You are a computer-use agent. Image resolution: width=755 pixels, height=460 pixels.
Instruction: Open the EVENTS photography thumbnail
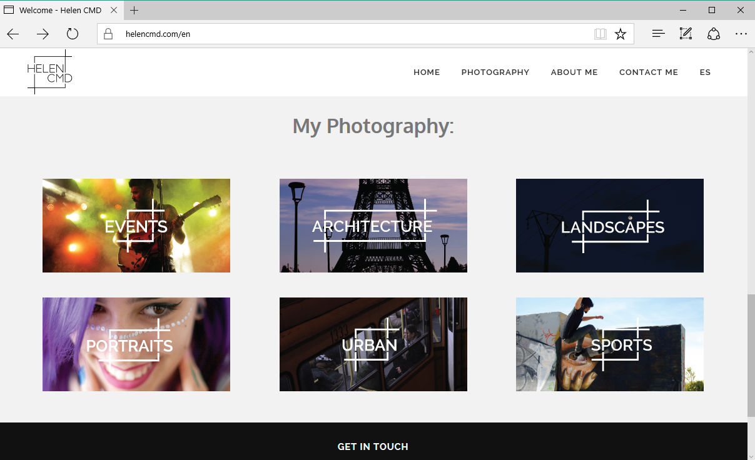136,226
